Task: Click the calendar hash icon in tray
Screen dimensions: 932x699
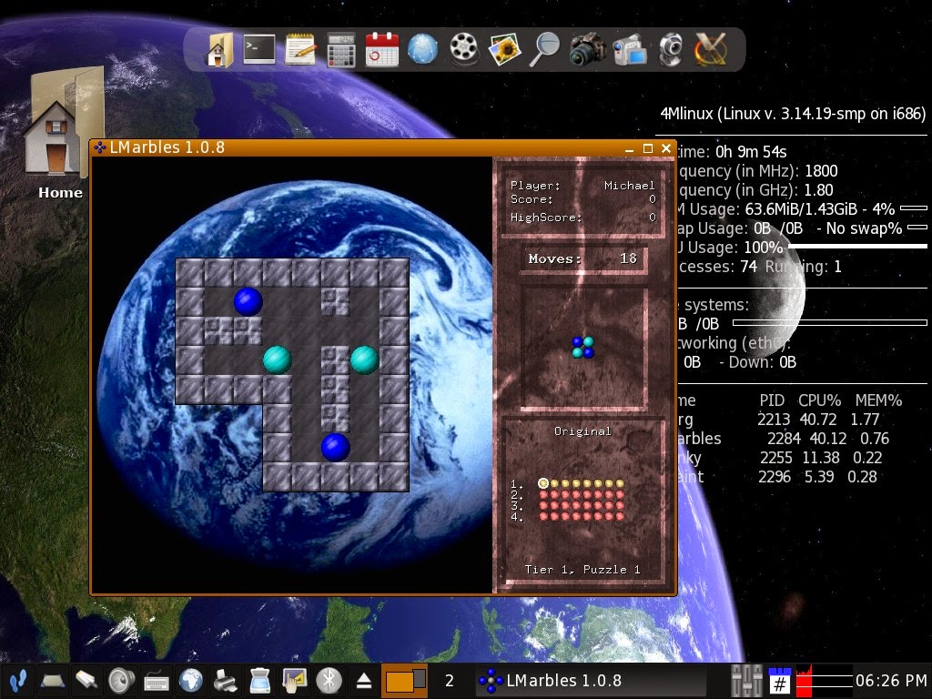Action: click(x=780, y=681)
